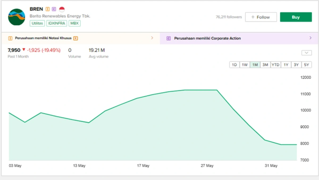Click the MBX tag
Viewport: 319px width, 180px height.
tap(74, 23)
